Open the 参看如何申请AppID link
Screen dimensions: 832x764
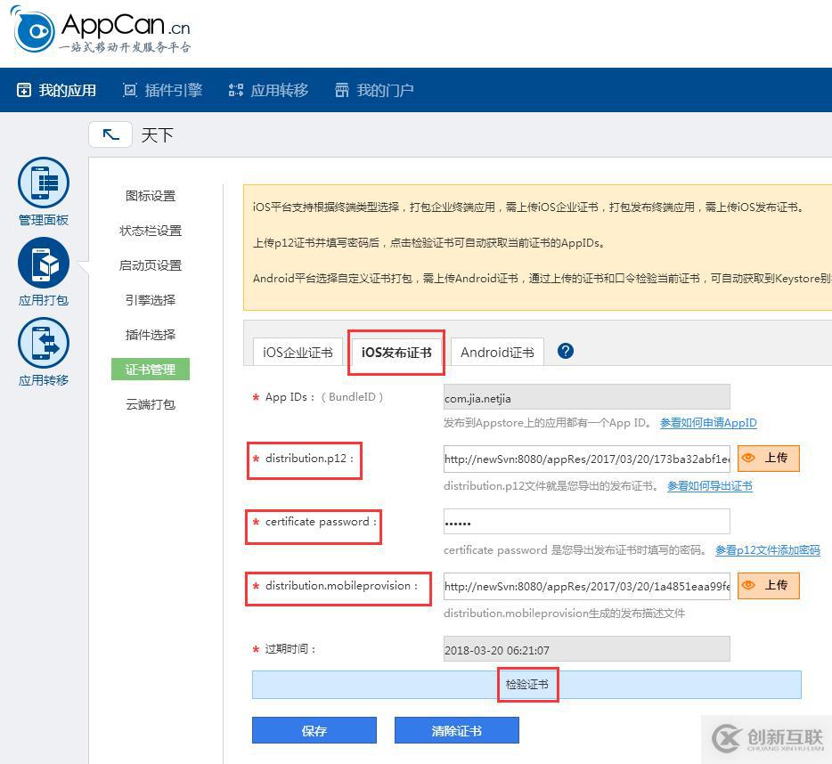pos(708,423)
